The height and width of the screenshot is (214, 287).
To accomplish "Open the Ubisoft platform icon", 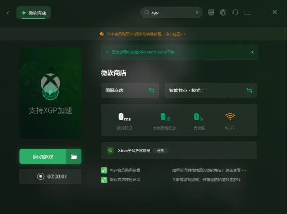I will coord(223,12).
